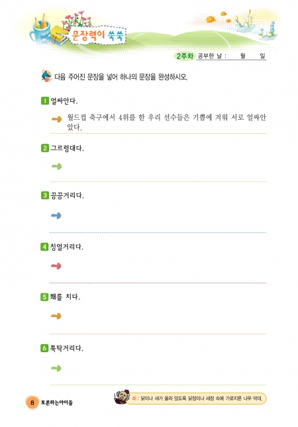The height and width of the screenshot is (427, 298).
Task: Click the orange page number 8 circle
Action: tap(32, 403)
